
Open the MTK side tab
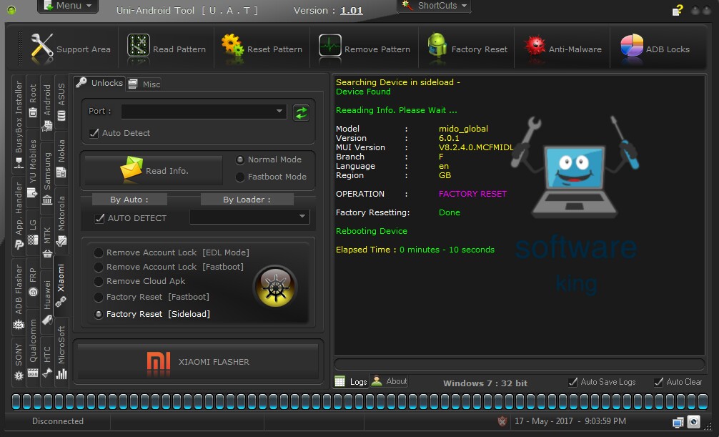47,242
